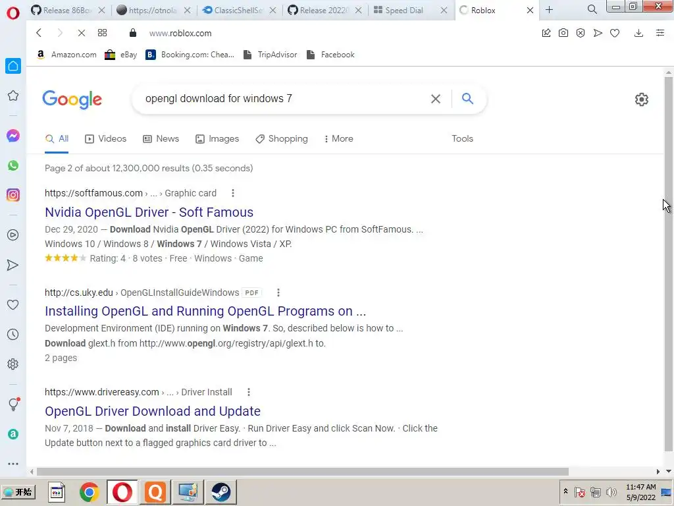Screen dimensions: 674x506
Task: Open options dots for softfamous.com result
Action: (233, 193)
